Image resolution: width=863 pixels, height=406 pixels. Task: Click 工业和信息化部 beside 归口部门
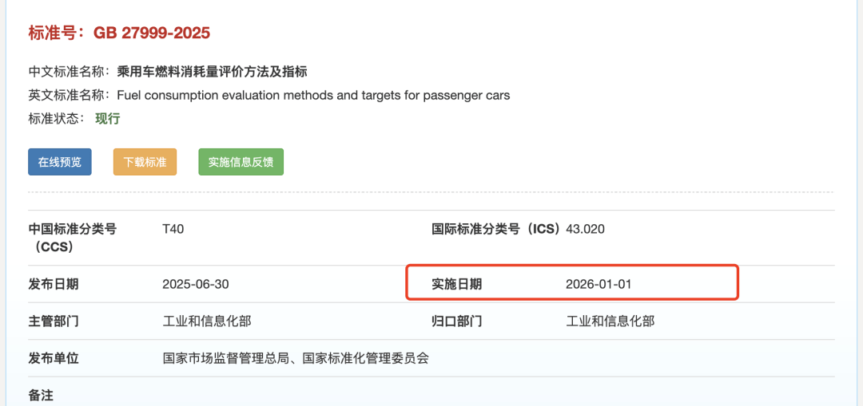[x=610, y=321]
